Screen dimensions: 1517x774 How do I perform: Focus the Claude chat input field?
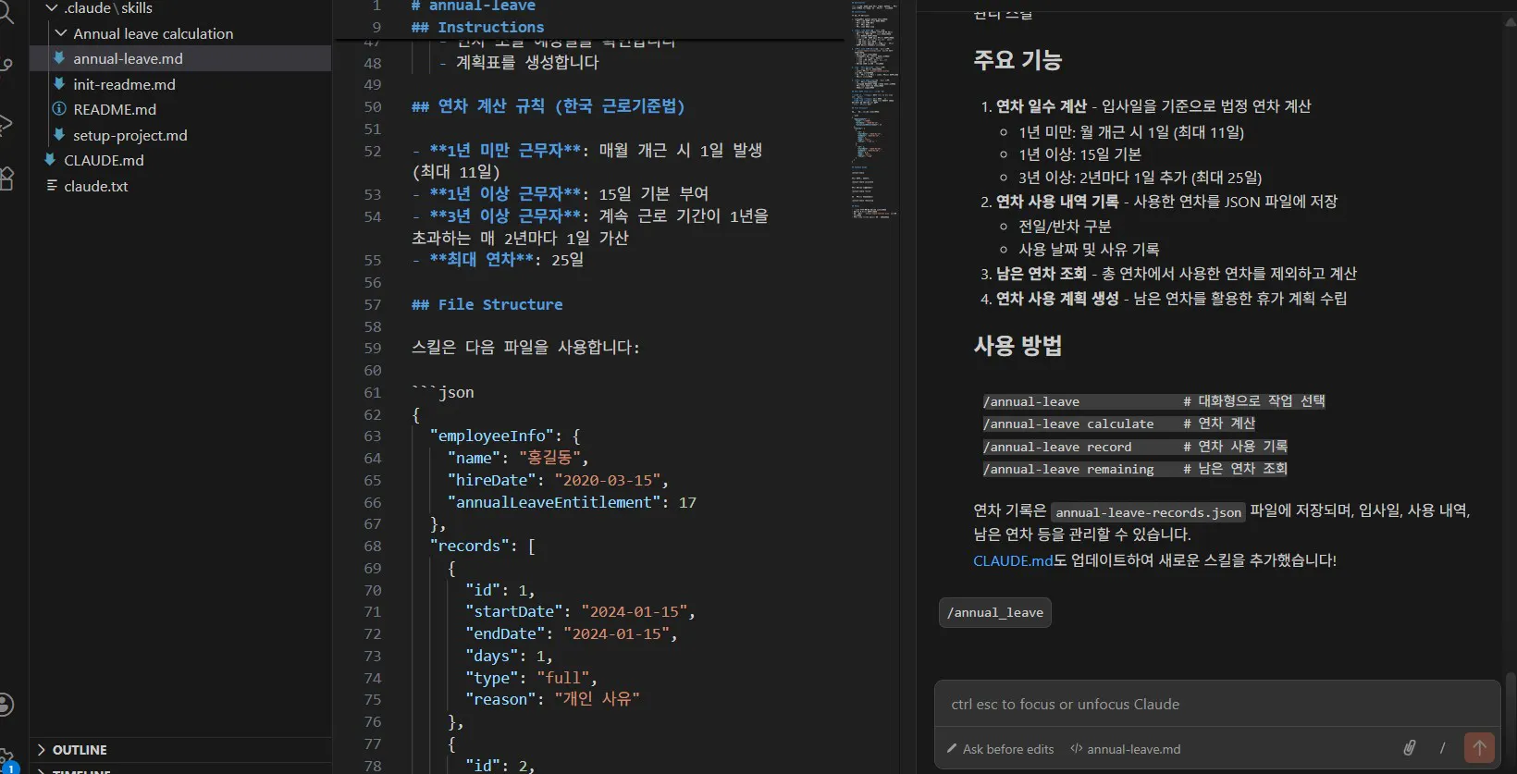pos(1216,705)
